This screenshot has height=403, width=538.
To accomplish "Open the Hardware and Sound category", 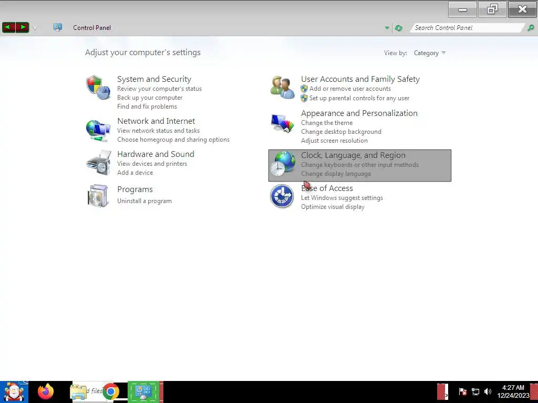I will 156,154.
